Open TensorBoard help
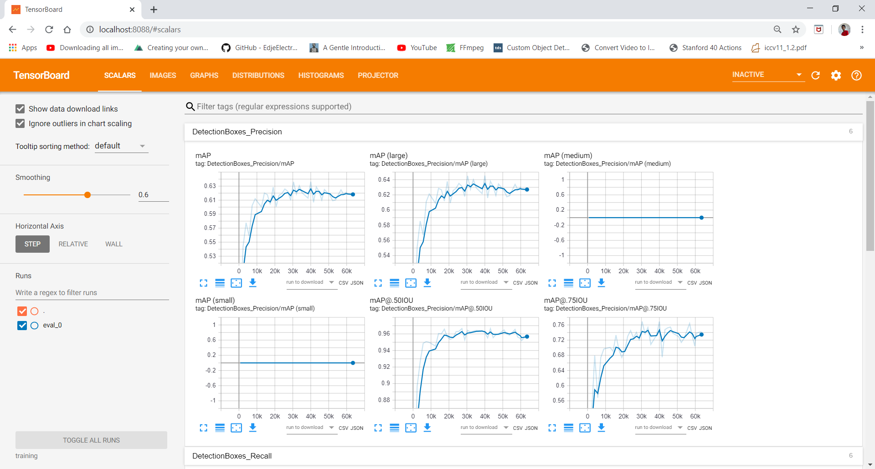875x469 pixels. click(x=857, y=76)
